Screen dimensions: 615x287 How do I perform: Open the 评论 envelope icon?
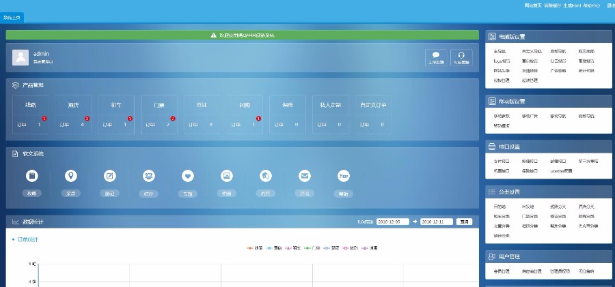pos(305,176)
